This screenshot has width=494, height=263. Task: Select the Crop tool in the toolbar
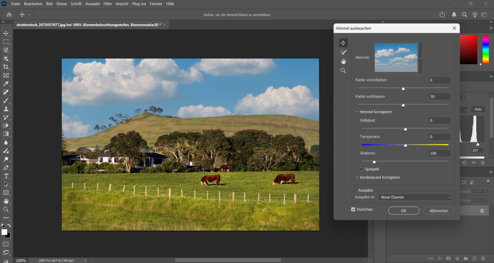tap(6, 67)
